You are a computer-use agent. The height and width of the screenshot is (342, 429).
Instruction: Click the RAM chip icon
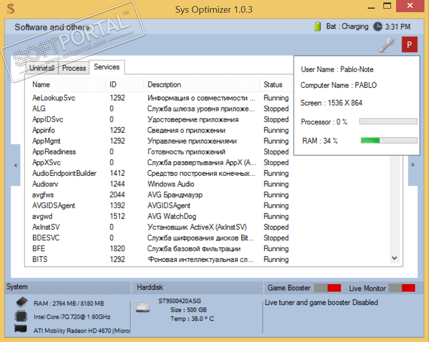click(22, 302)
